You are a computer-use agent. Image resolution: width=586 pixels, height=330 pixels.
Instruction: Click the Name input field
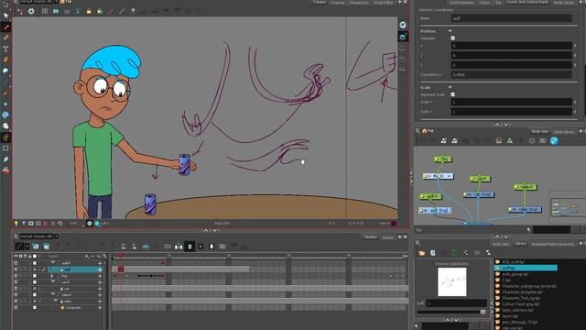pyautogui.click(x=511, y=18)
